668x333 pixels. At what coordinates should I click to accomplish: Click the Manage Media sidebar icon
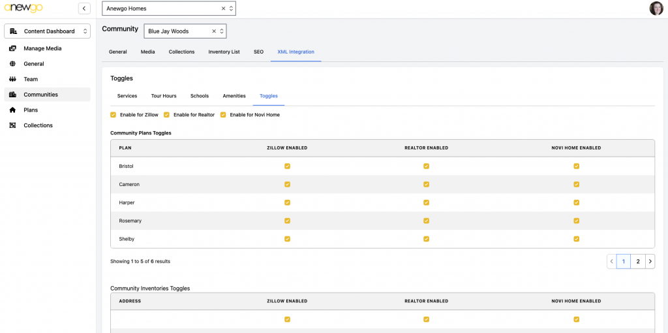(x=13, y=48)
